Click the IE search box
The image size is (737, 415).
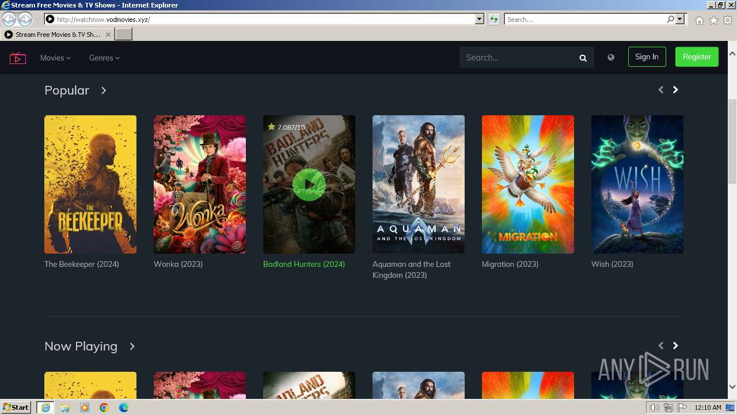coord(584,19)
